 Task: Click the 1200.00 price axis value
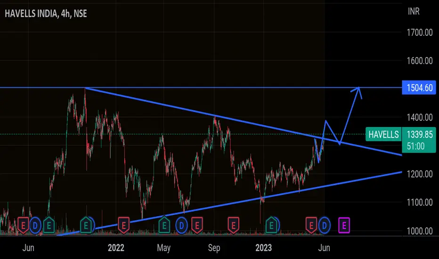(420, 174)
